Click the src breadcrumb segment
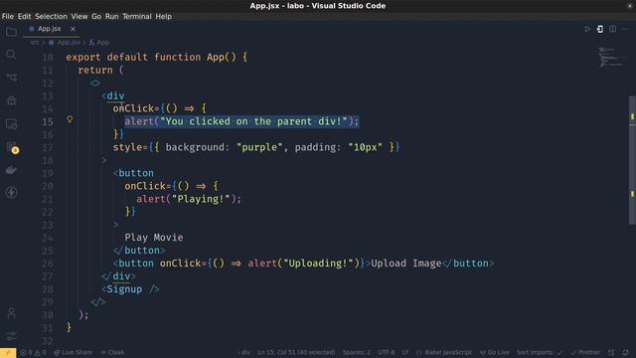This screenshot has height=358, width=636. pyautogui.click(x=35, y=42)
